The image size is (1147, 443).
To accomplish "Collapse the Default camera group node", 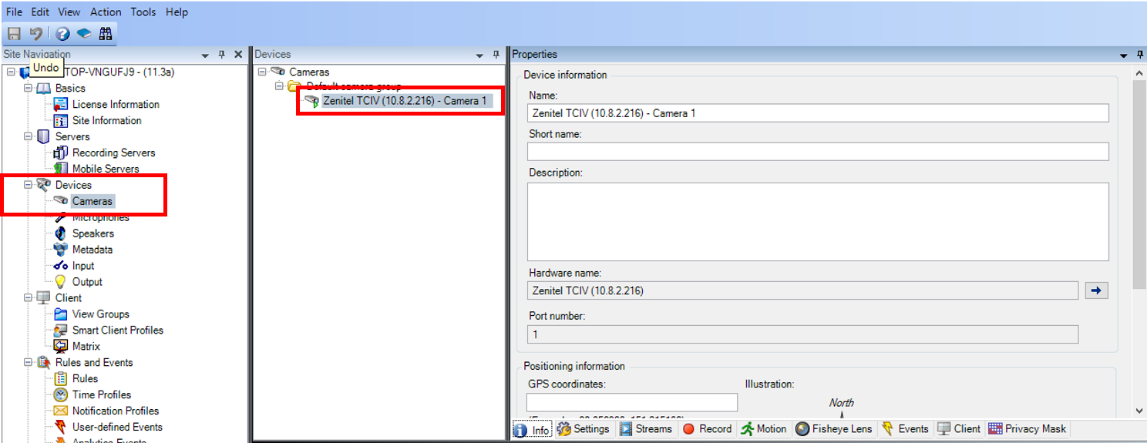I will point(279,86).
